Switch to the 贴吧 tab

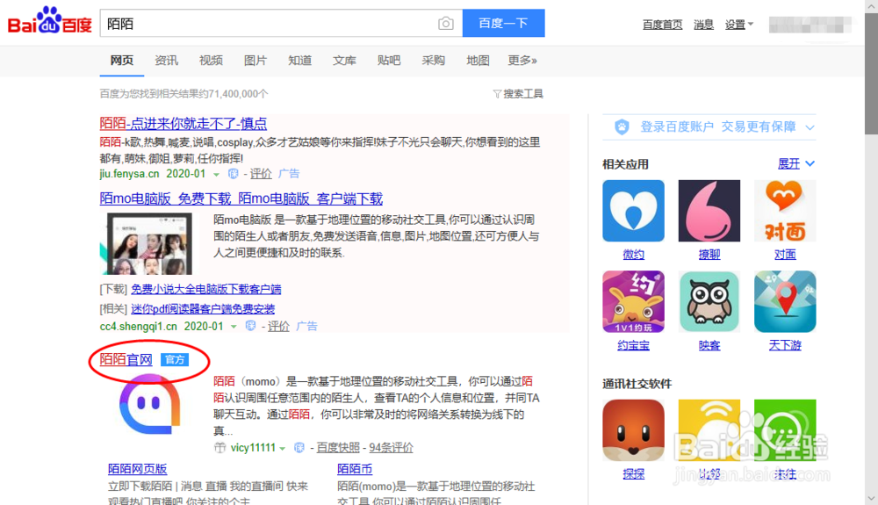(x=389, y=61)
